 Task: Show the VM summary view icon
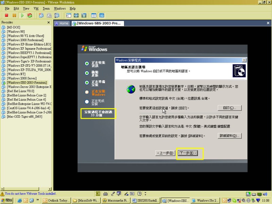tap(94, 15)
